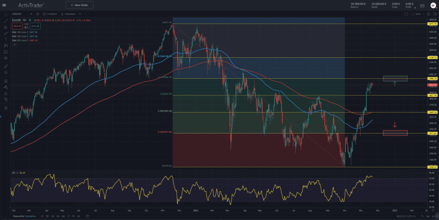439x220 pixels.
Task: Click the trash icon to remove drawings
Action: click(6, 108)
